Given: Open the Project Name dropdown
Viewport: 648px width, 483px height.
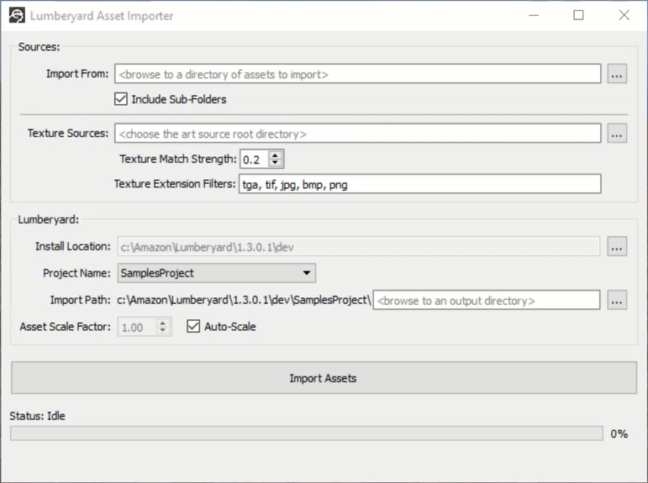Looking at the screenshot, I should click(x=217, y=273).
